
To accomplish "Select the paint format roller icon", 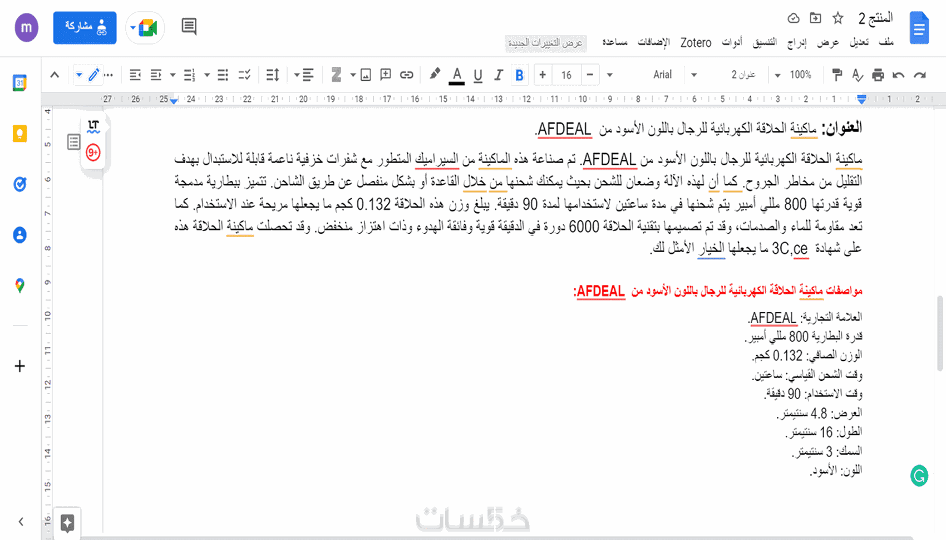I will (x=836, y=75).
